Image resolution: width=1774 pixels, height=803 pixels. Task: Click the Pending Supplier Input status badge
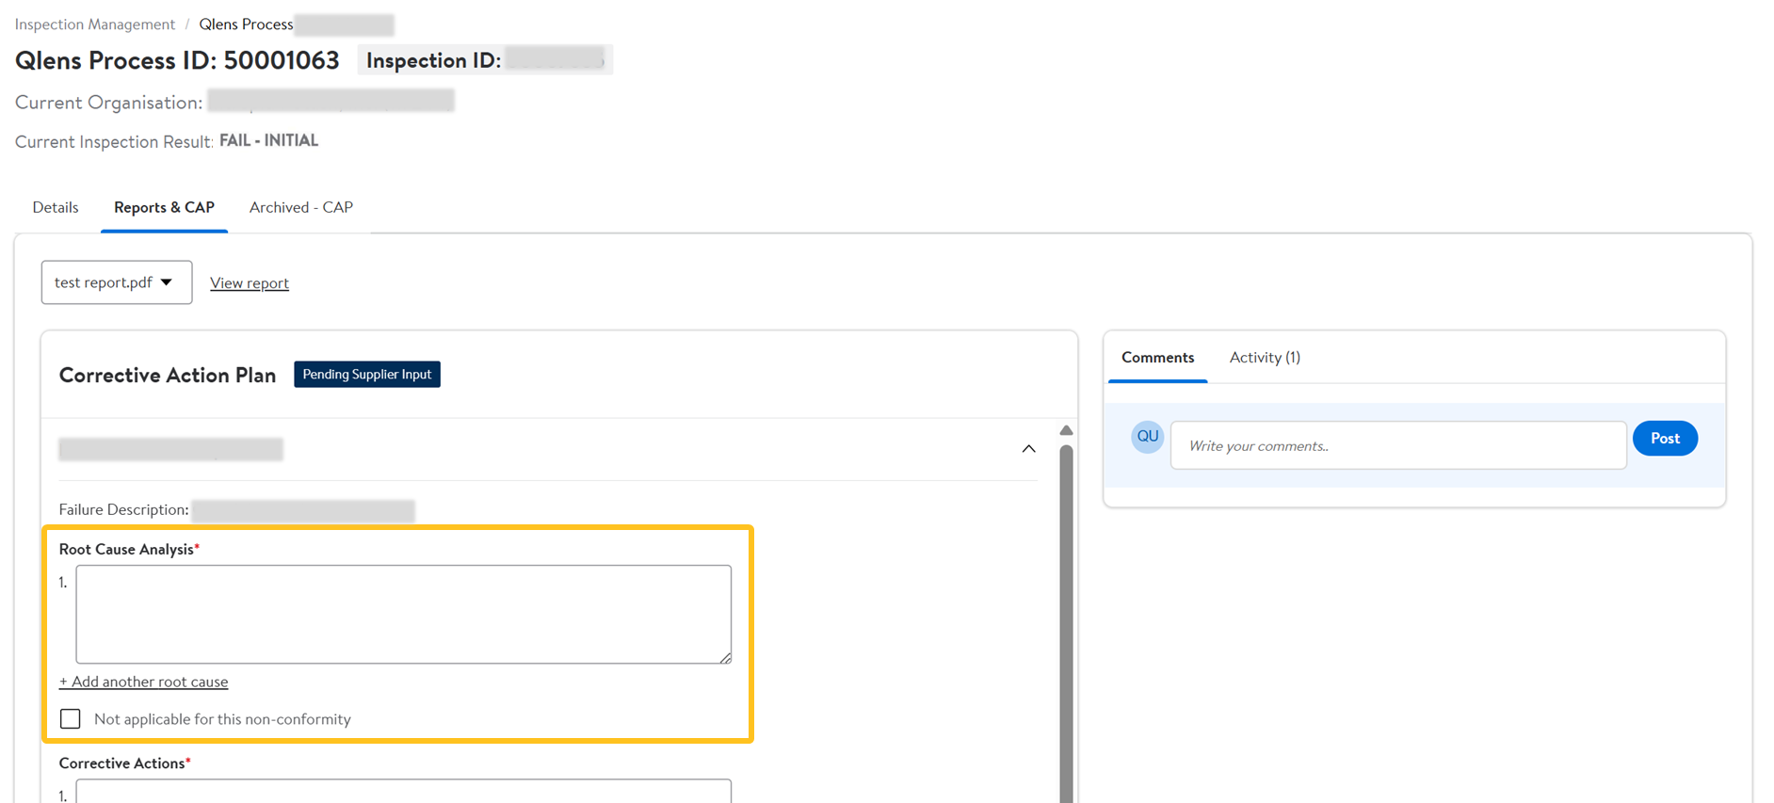click(x=367, y=375)
